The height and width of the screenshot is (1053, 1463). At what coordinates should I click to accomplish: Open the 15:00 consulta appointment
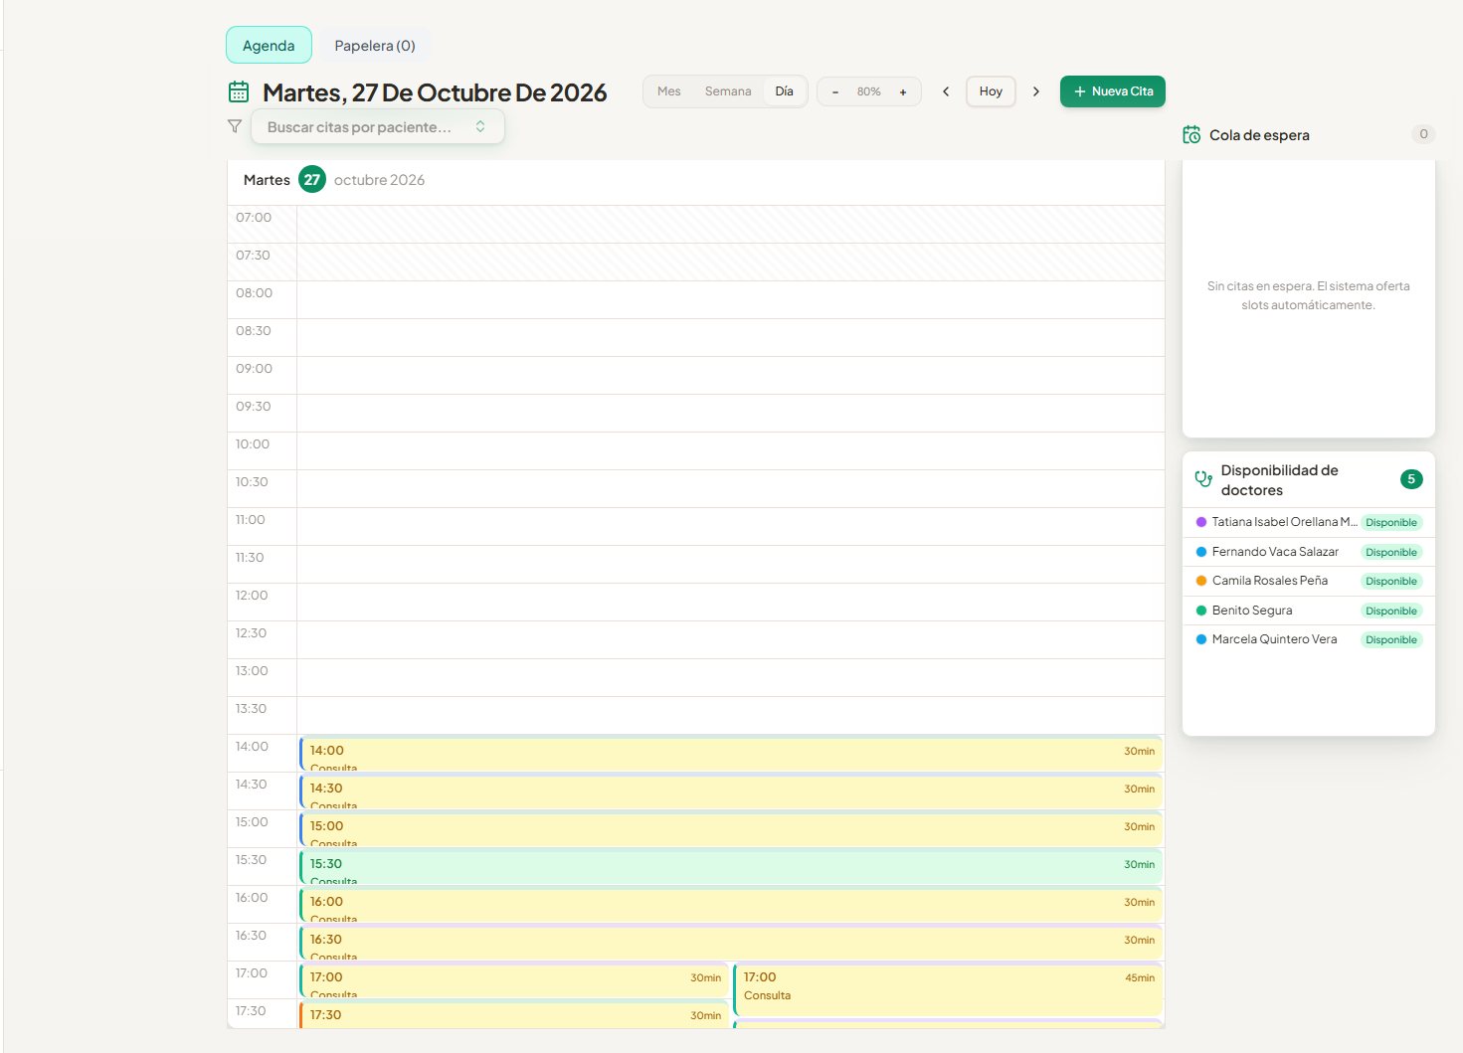(x=731, y=829)
